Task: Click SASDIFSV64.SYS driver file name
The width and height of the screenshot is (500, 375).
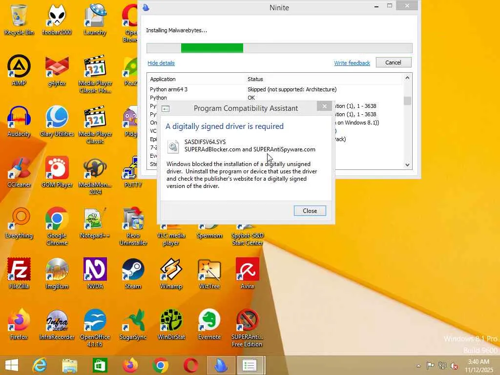Action: pyautogui.click(x=205, y=142)
